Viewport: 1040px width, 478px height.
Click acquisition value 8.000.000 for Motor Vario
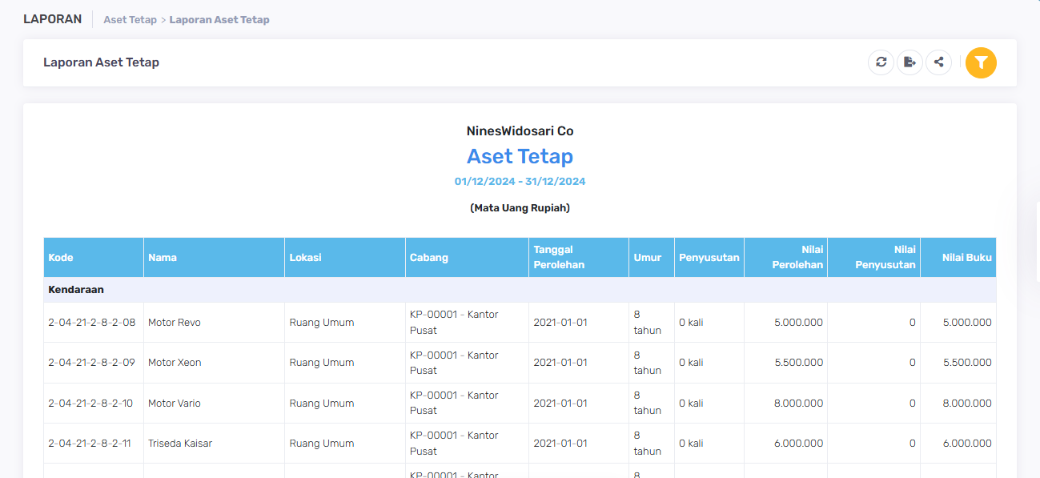pyautogui.click(x=799, y=404)
